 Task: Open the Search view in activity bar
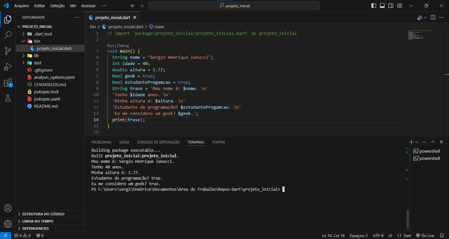tap(8, 35)
